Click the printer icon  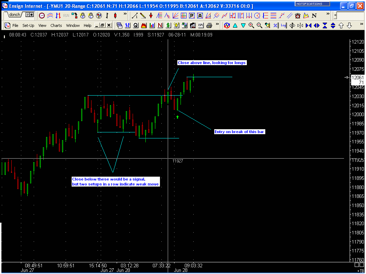pos(209,25)
